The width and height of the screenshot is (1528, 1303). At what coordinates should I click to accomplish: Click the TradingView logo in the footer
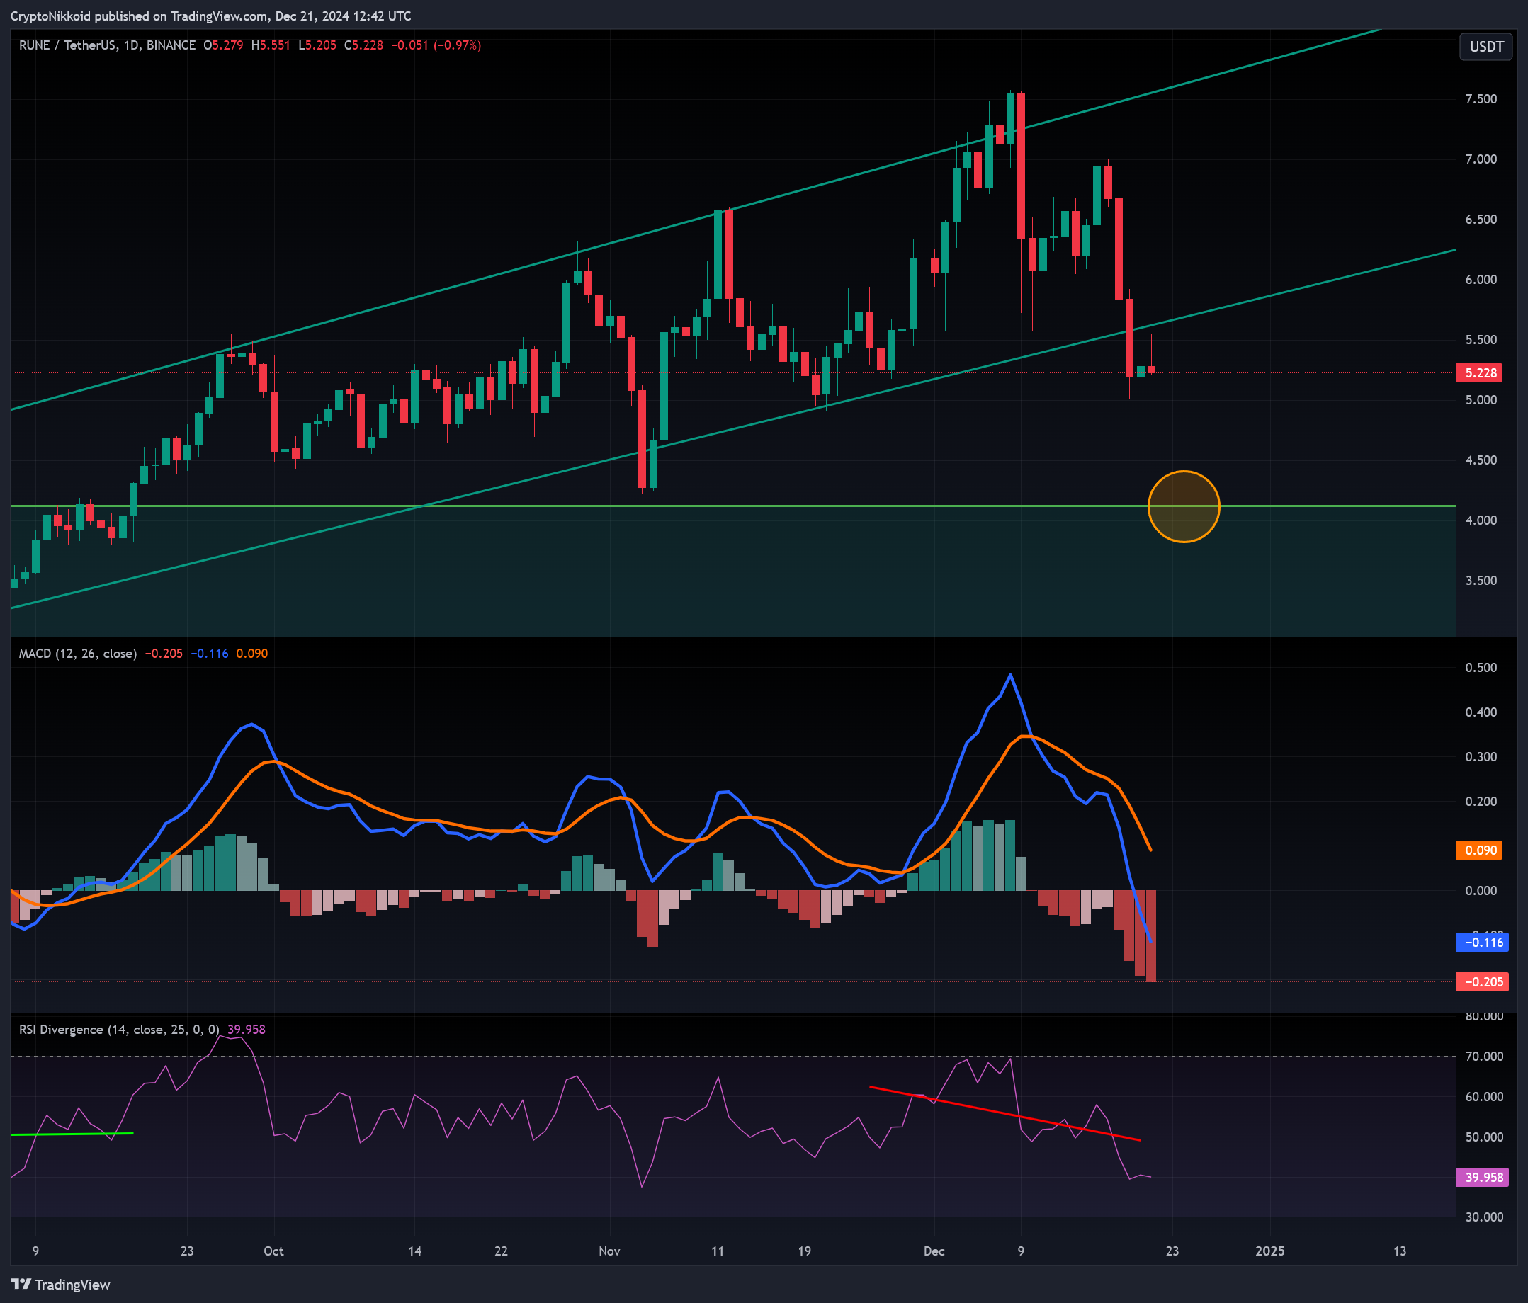click(x=60, y=1284)
